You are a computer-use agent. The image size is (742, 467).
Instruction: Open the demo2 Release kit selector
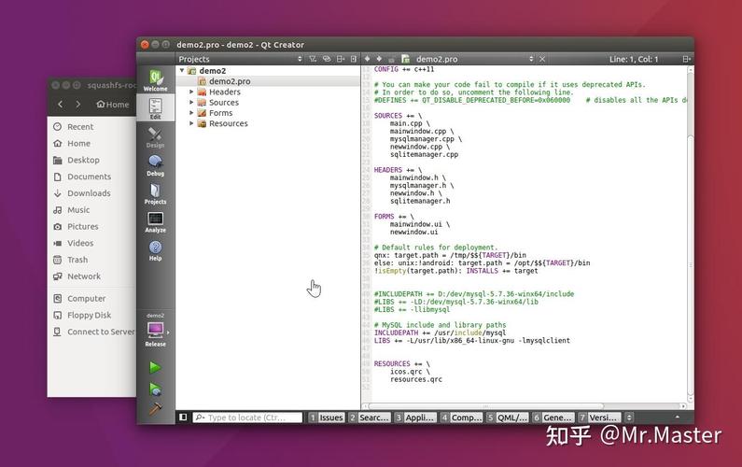pos(155,331)
